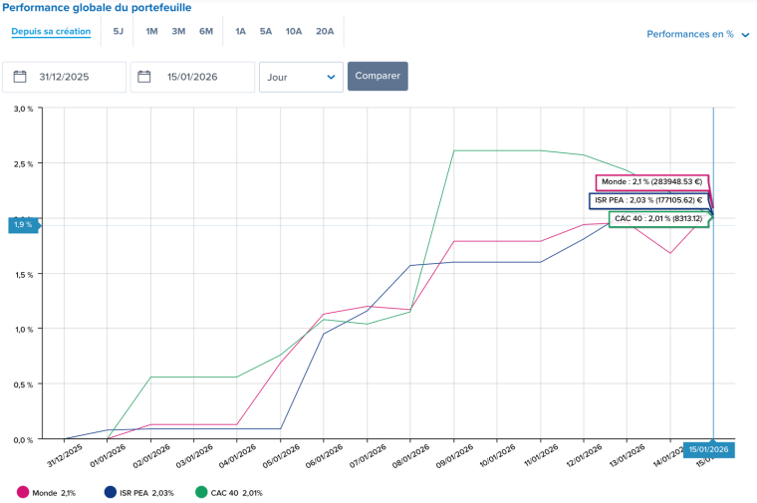This screenshot has width=757, height=503.
Task: Expand the Performances en % dropdown
Action: click(x=689, y=34)
